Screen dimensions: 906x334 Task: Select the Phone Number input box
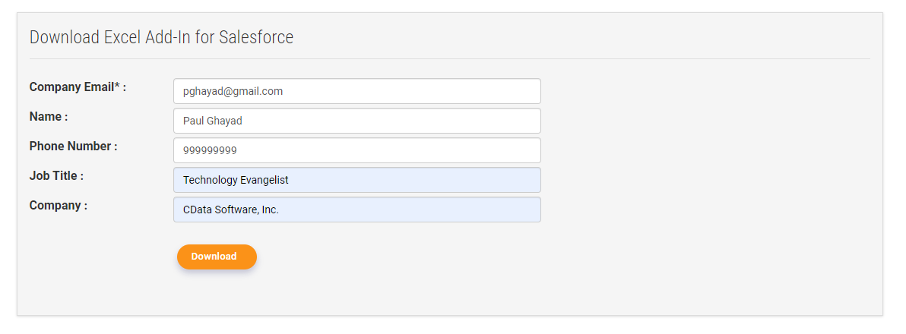pyautogui.click(x=426, y=150)
